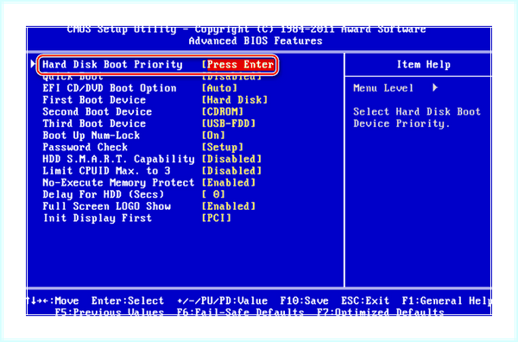The image size is (518, 342).
Task: Toggle the HDD S.M.A.R.T. [Disabled] value
Action: [x=231, y=159]
